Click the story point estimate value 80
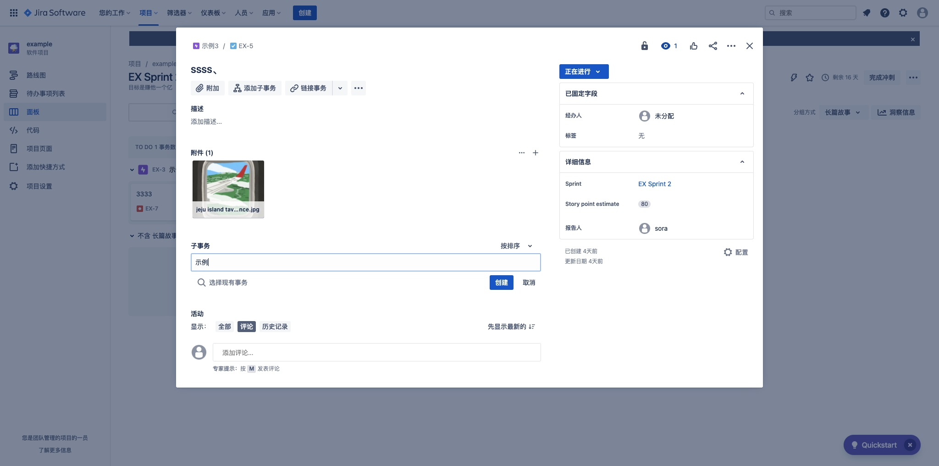 tap(644, 204)
